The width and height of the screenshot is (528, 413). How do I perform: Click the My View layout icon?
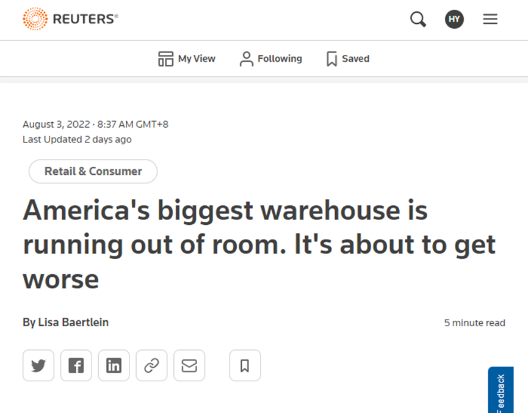click(165, 59)
